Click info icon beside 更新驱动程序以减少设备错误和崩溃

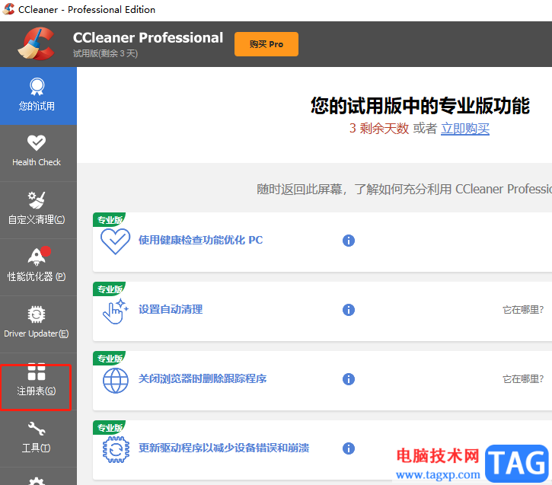pos(349,448)
